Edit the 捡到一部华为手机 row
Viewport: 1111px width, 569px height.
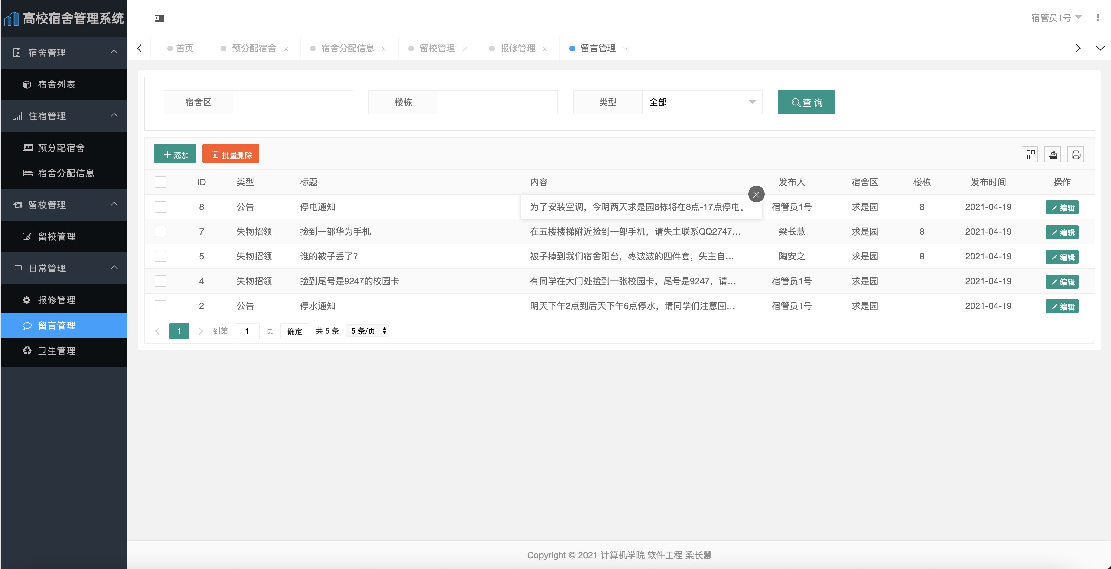[x=1062, y=232]
